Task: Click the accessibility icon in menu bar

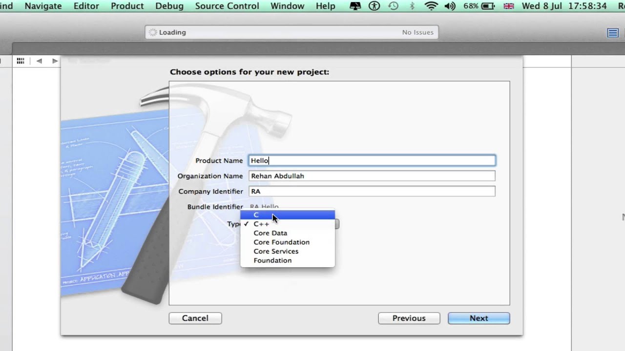Action: click(375, 6)
